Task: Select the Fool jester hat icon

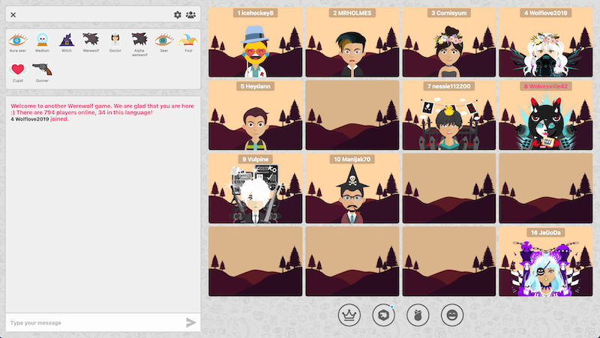Action: (188, 40)
